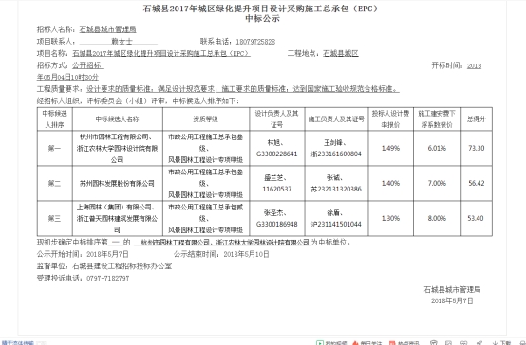Click the 苏州园林发展股份有限公司 table cell
This screenshot has height=345, width=526.
tap(117, 183)
